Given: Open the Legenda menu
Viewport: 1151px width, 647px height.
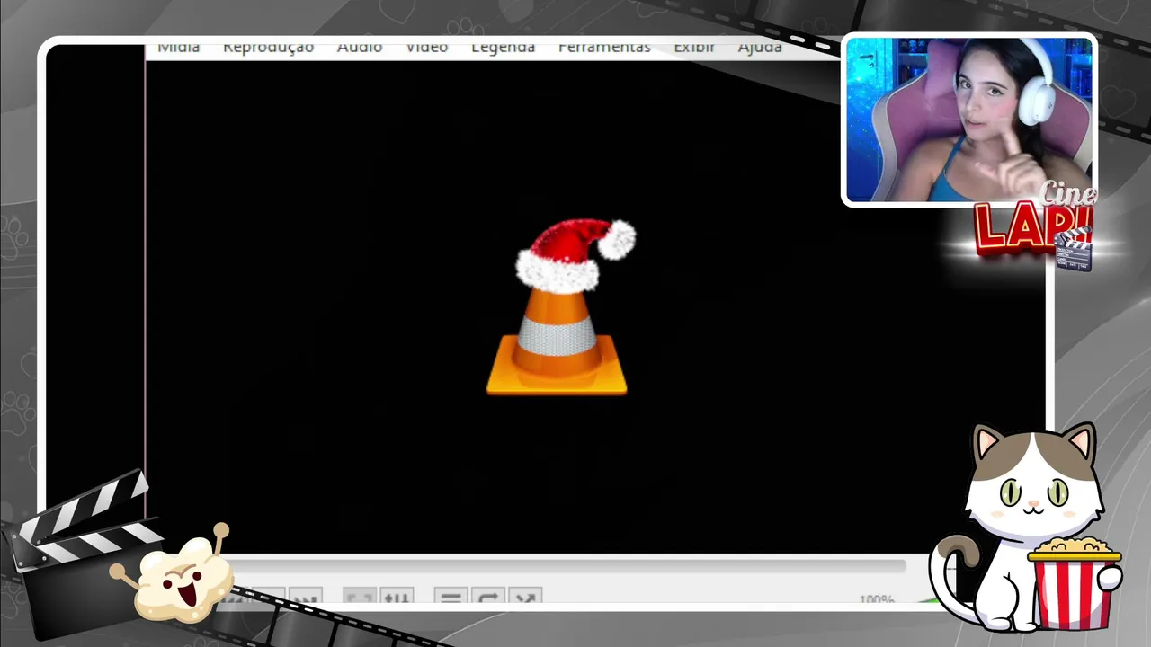Looking at the screenshot, I should tap(503, 48).
